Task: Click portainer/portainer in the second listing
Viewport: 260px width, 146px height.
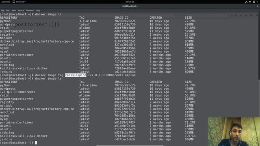Action: pos(17,122)
